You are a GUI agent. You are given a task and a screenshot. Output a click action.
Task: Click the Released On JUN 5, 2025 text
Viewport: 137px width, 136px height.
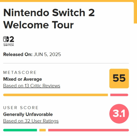(32, 54)
